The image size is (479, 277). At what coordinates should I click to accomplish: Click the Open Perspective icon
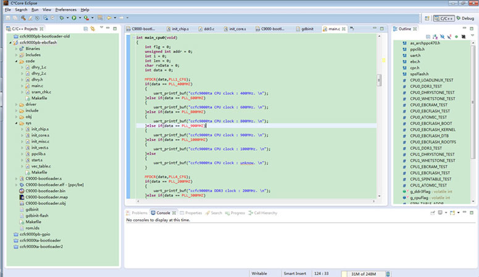(x=428, y=18)
